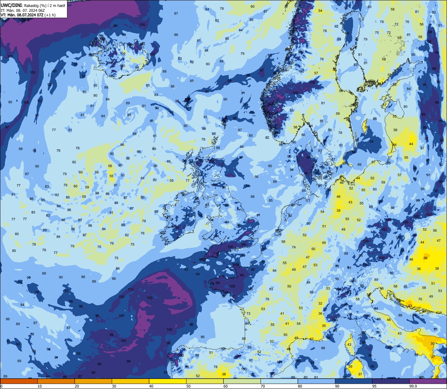447x389 pixels.
Task: Click the purple legend swatch above 99.9
Action: [x=428, y=381]
